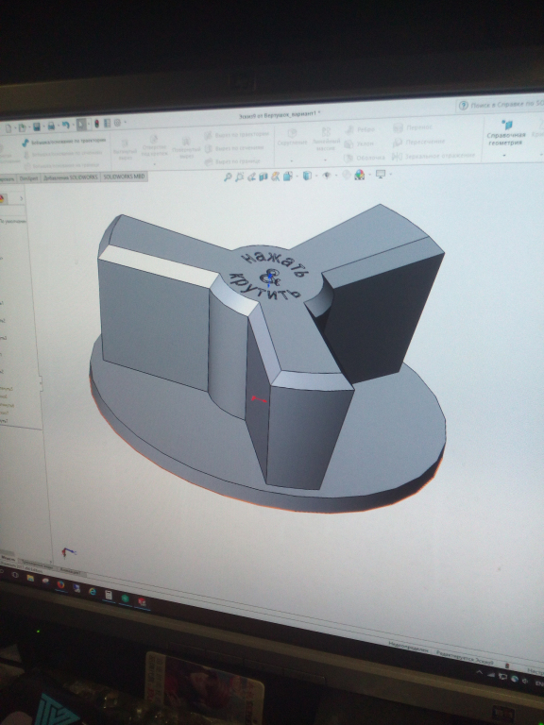Activate the Select cursor tool
The width and height of the screenshot is (544, 725).
pyautogui.click(x=81, y=125)
